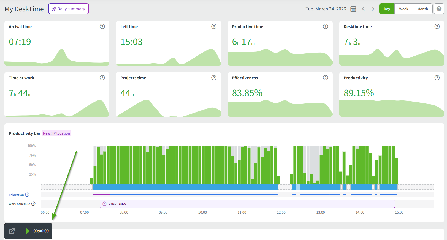The image size is (447, 240).
Task: Click the help icon on Left time card
Action: [x=214, y=26]
